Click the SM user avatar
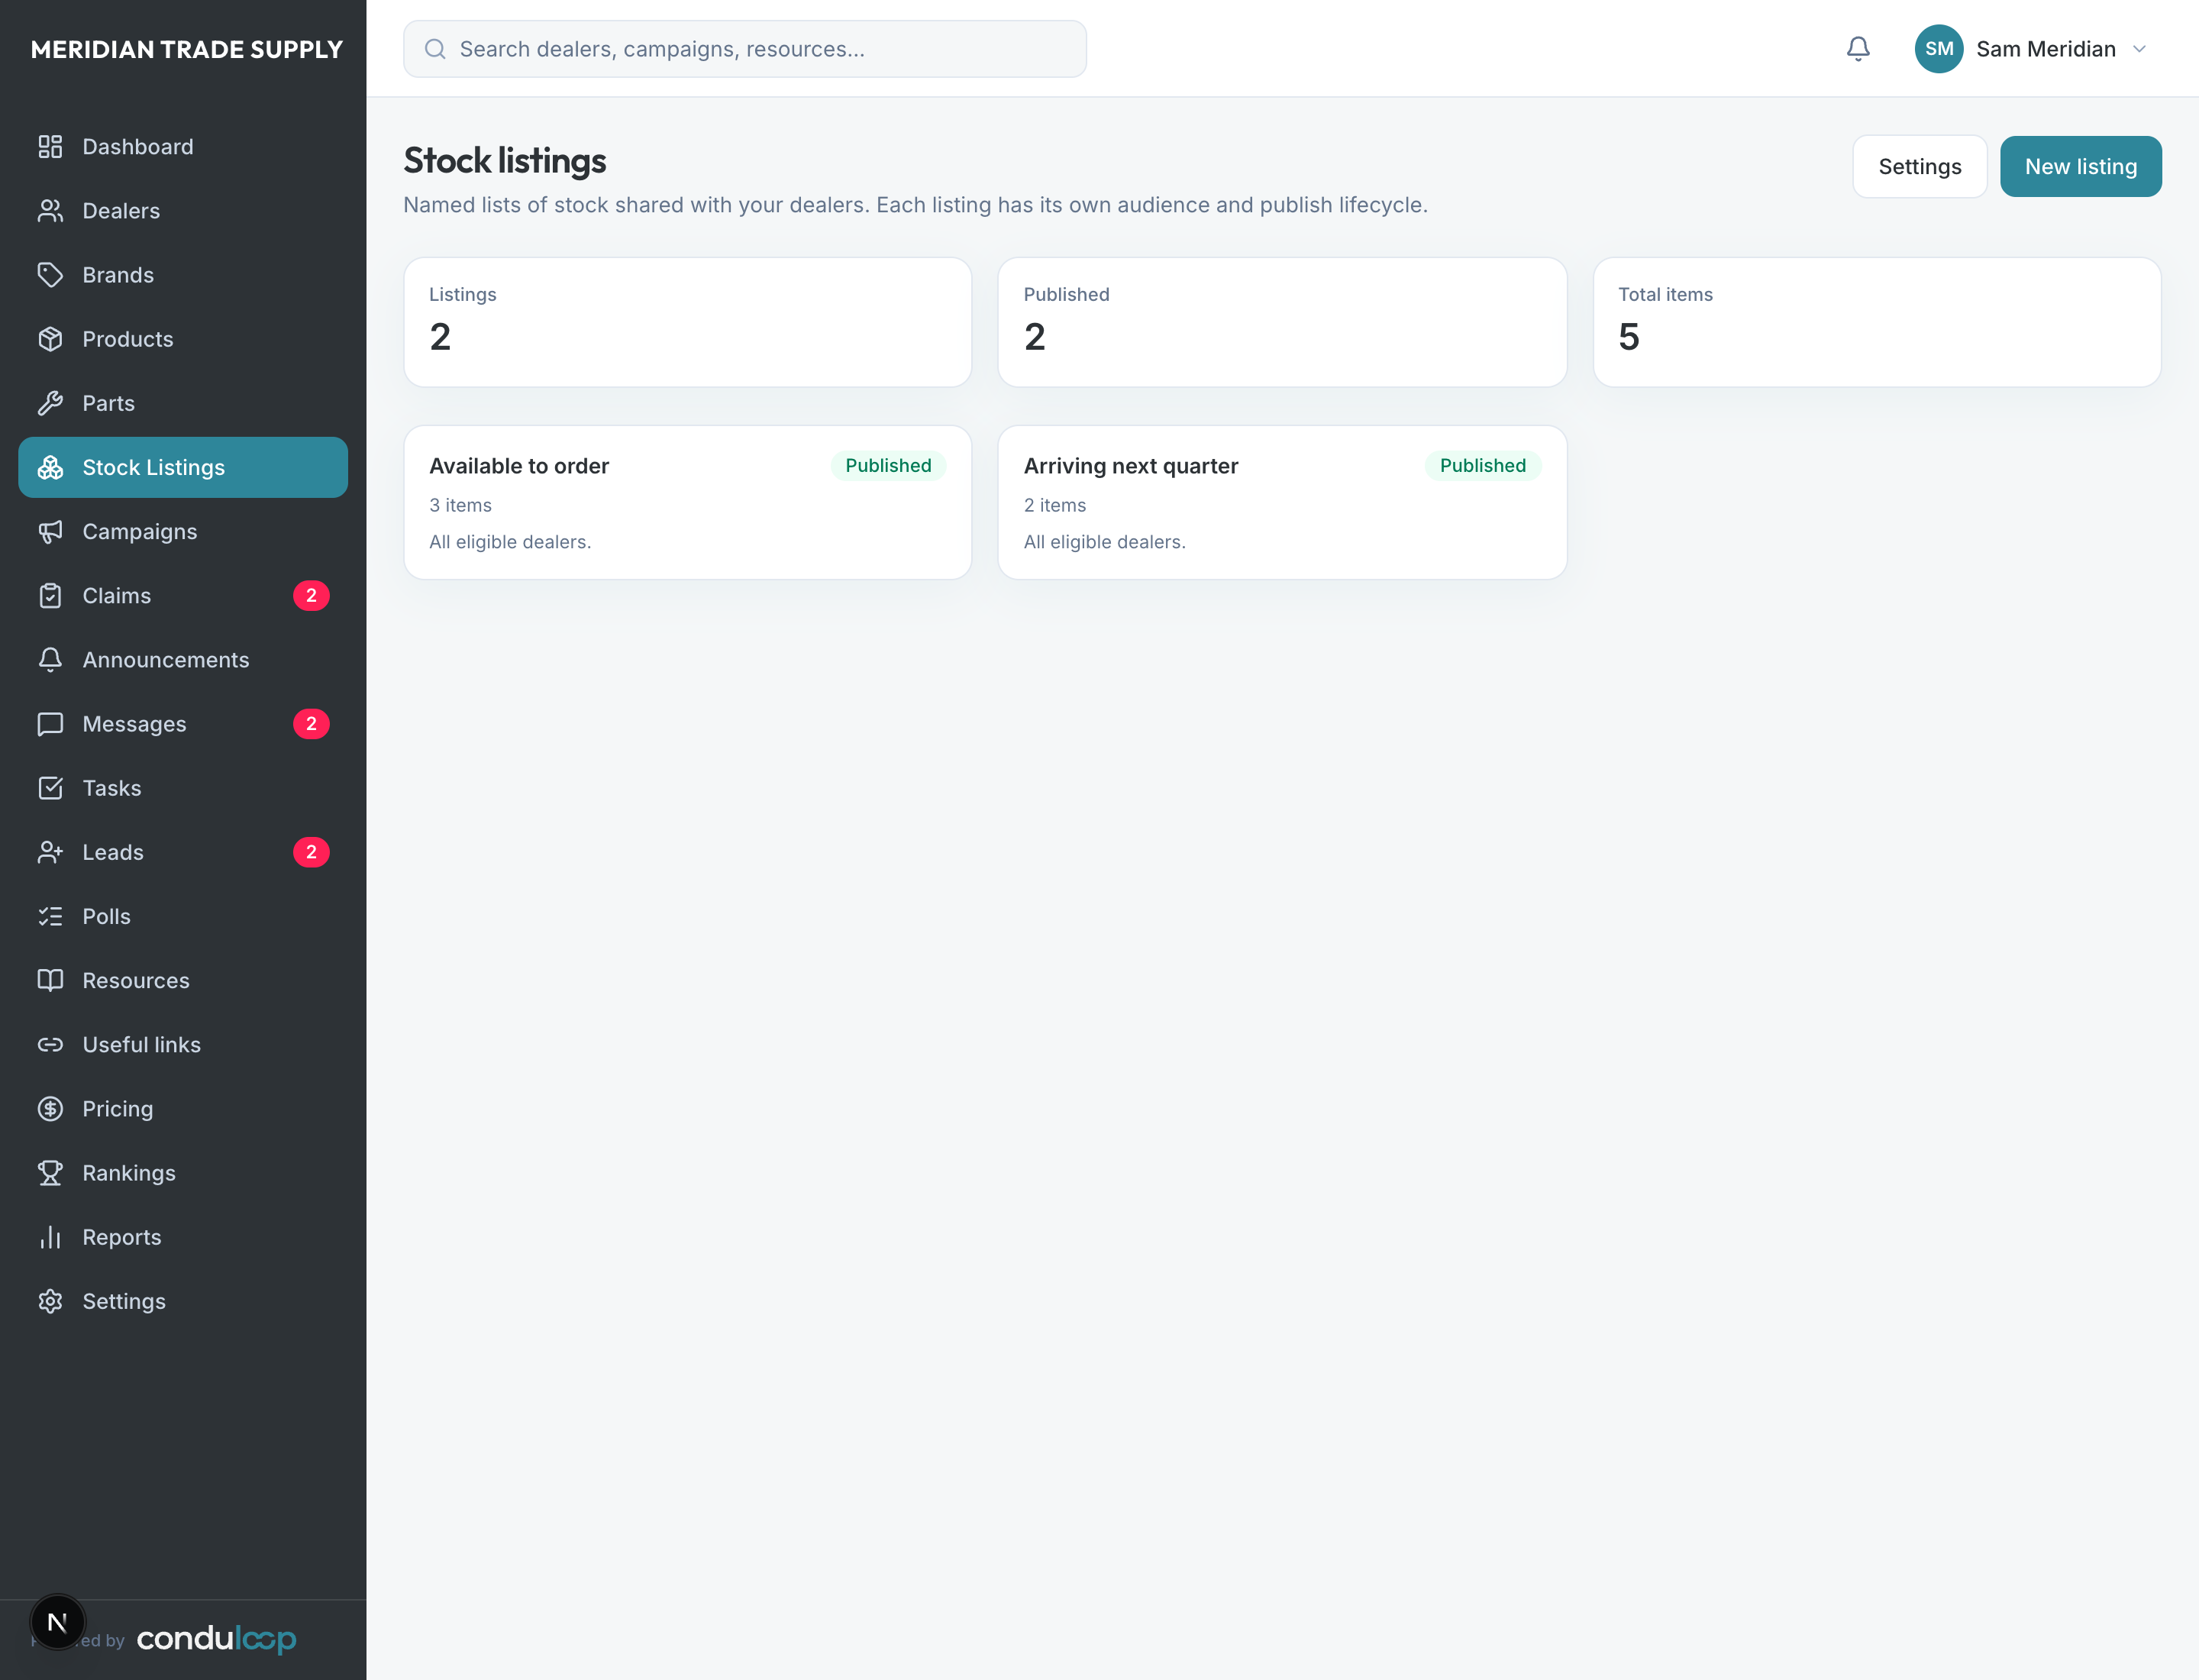 coord(1939,49)
